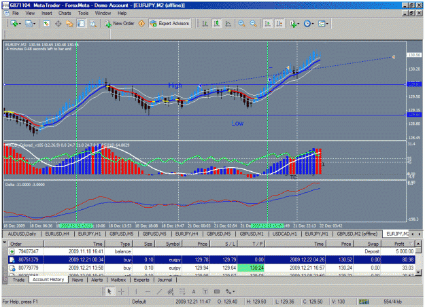
Task: Zoom in on the chart
Action: pos(241,24)
